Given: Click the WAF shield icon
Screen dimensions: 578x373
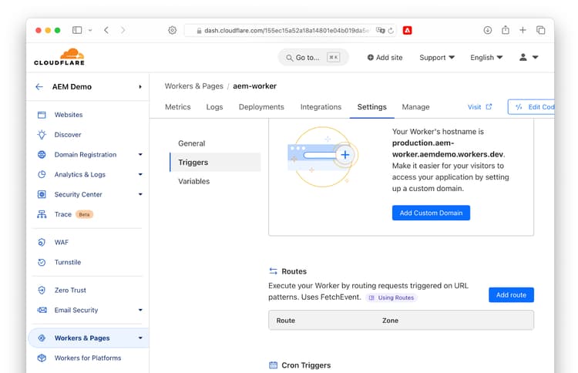Looking at the screenshot, I should pyautogui.click(x=42, y=243).
